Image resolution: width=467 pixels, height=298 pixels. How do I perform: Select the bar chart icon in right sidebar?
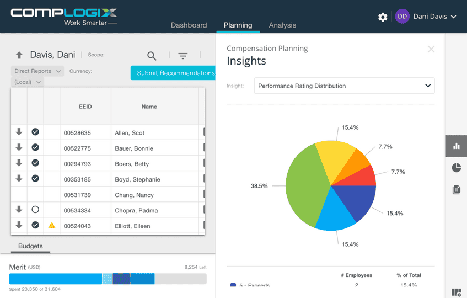point(456,146)
